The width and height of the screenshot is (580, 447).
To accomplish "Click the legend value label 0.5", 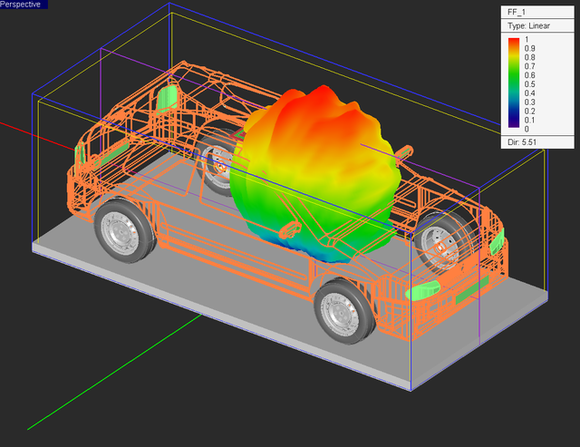I will (x=529, y=84).
